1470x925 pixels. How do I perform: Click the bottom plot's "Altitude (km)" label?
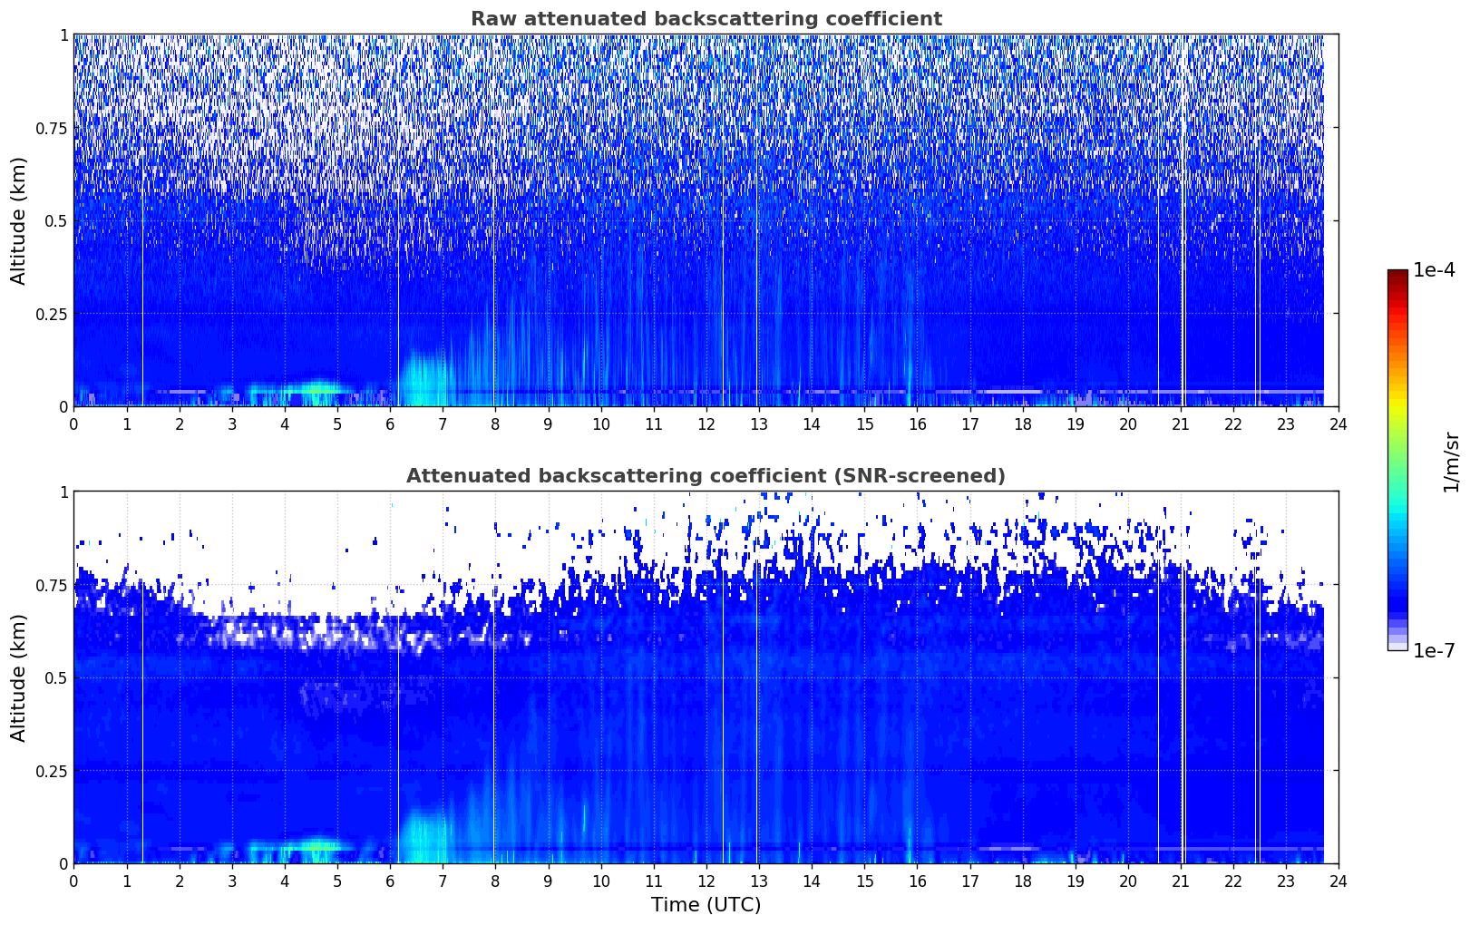(x=19, y=677)
